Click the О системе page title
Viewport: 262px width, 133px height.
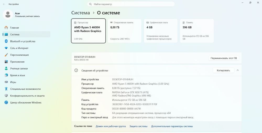108,13
